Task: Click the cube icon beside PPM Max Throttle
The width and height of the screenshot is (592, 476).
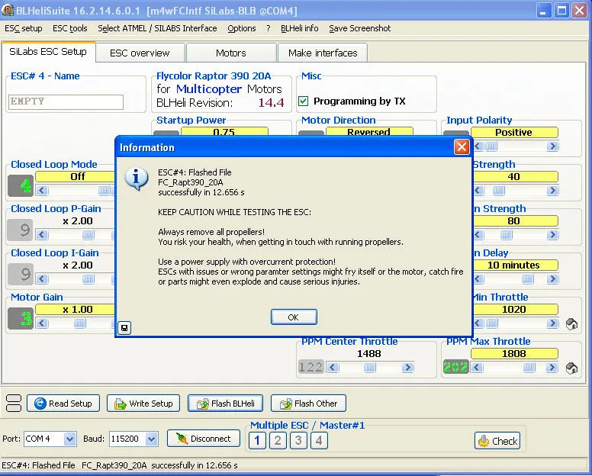Action: click(x=571, y=368)
